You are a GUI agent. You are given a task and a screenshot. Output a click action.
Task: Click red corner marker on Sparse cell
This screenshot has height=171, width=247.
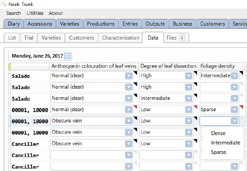241,107
